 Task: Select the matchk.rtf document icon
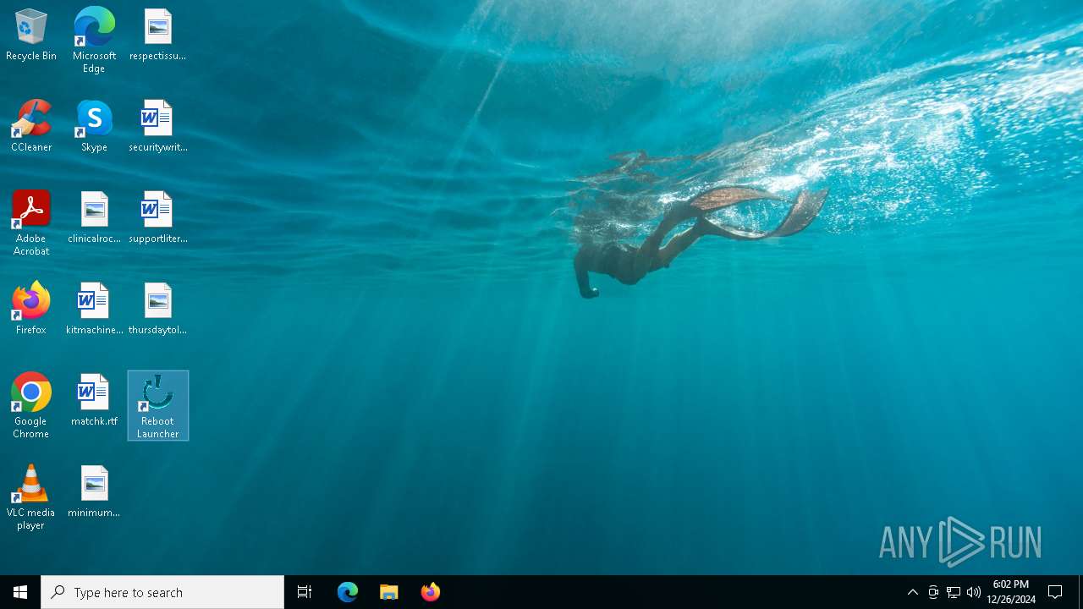[94, 401]
